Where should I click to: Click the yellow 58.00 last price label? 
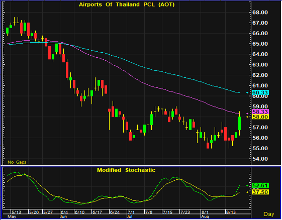[260, 117]
